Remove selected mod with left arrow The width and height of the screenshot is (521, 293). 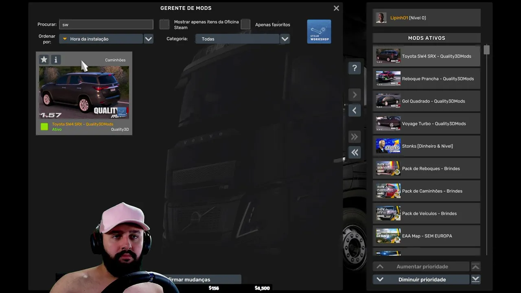[355, 110]
